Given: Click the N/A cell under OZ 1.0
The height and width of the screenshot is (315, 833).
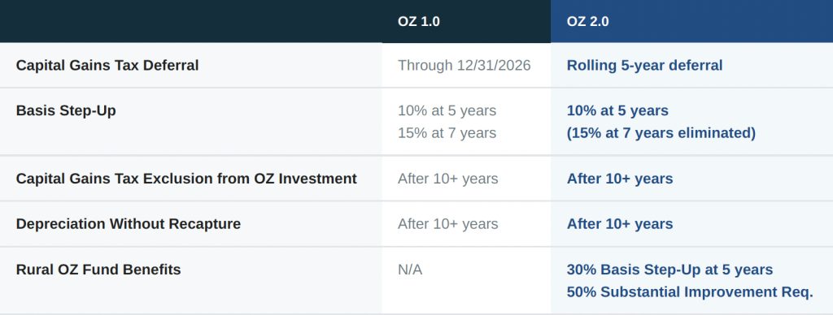Looking at the screenshot, I should (410, 270).
